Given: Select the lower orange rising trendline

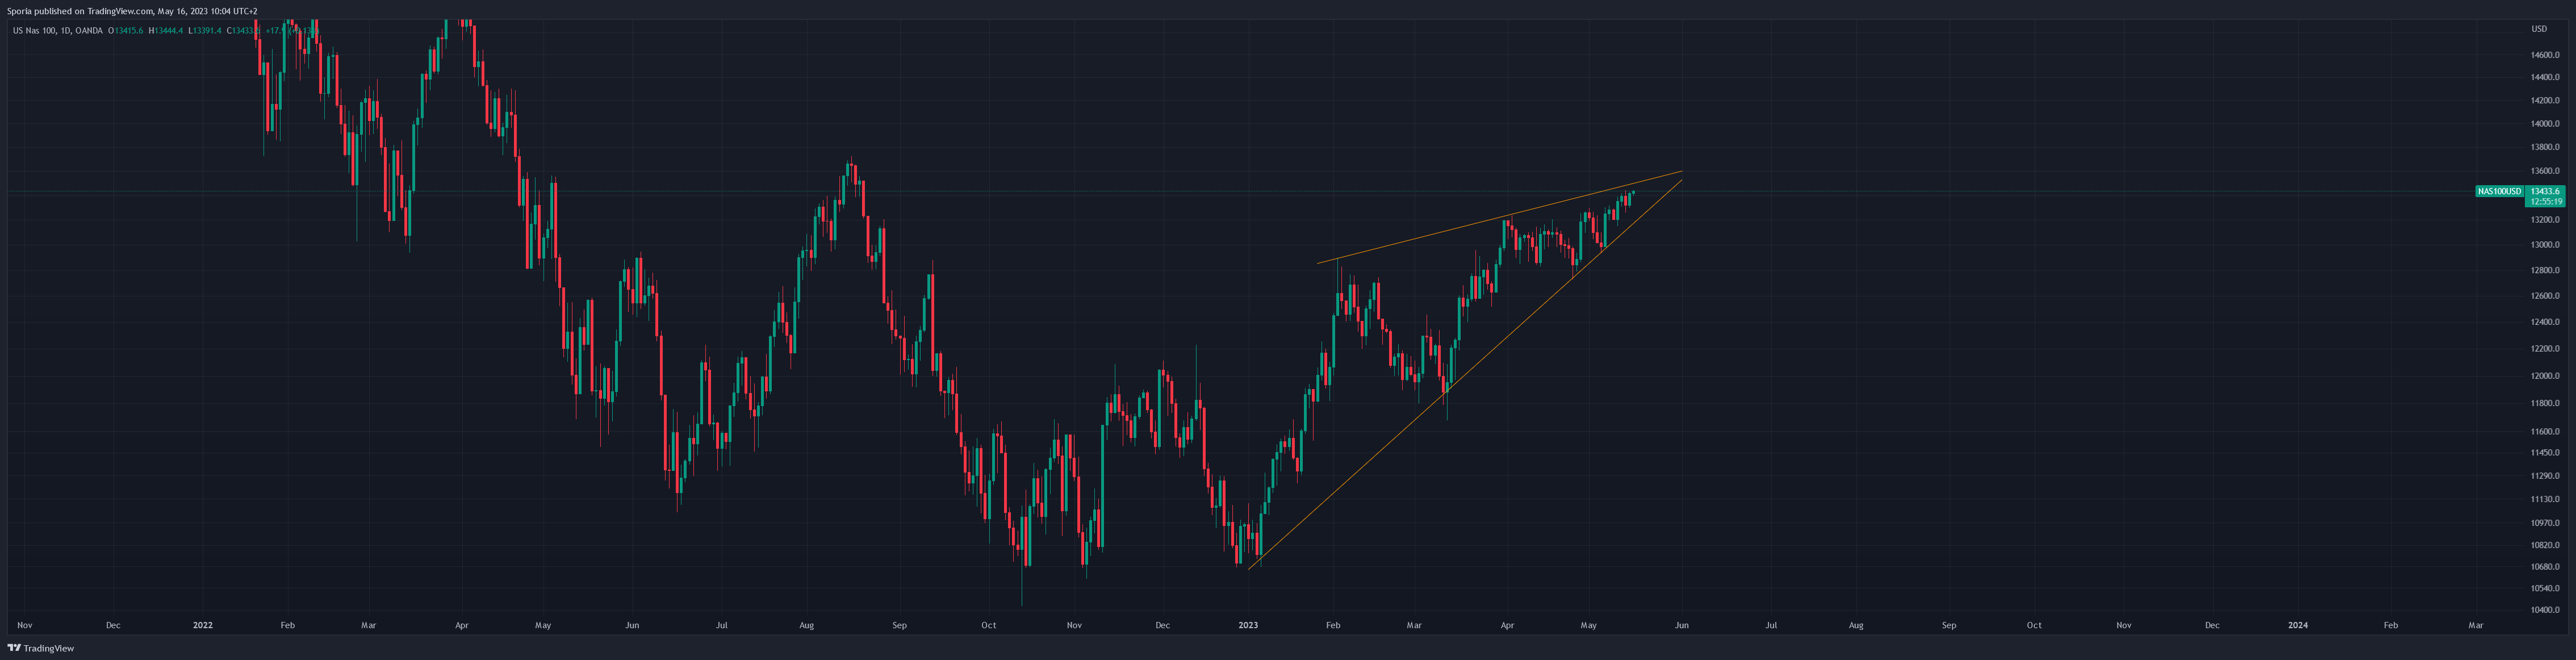Looking at the screenshot, I should click(1465, 375).
